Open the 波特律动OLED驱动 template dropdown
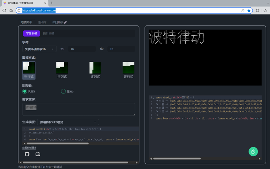The width and height of the screenshot is (270, 169). pos(68,122)
